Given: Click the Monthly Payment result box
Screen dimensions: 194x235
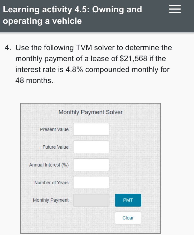Looking at the screenshot, I should point(91,200).
